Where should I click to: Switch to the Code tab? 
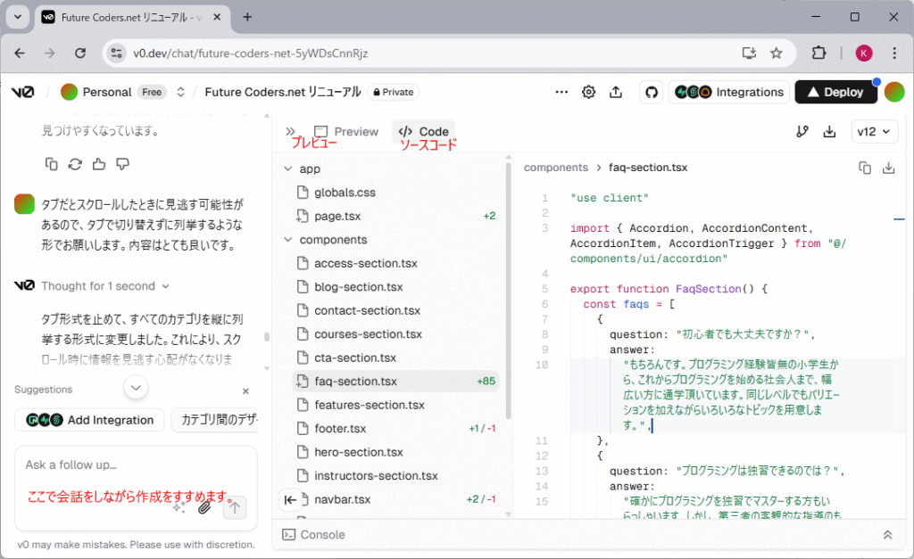pos(424,132)
